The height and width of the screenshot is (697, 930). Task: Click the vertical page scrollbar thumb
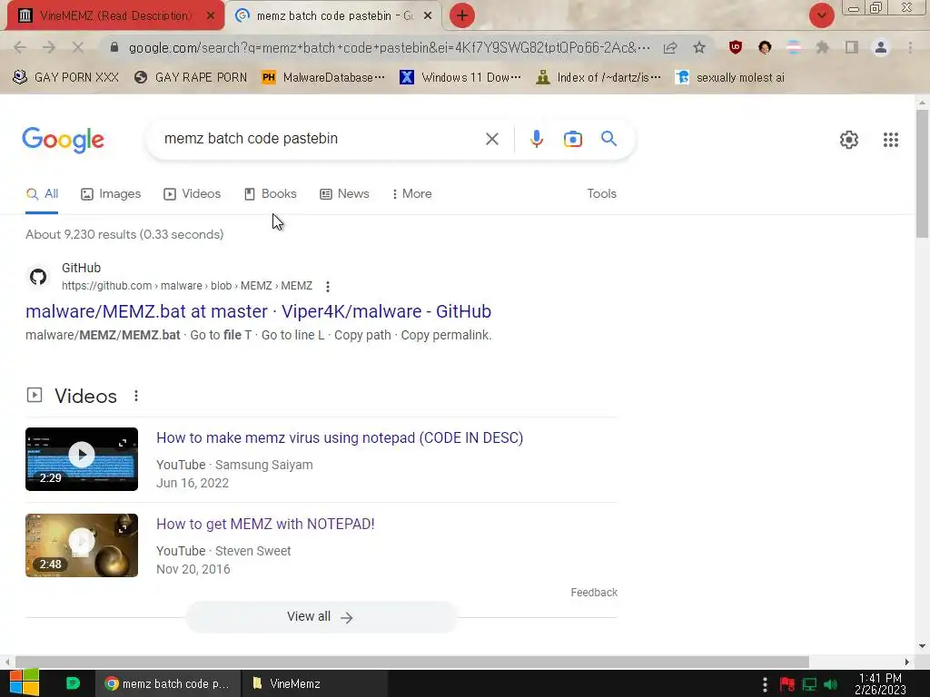(x=922, y=173)
